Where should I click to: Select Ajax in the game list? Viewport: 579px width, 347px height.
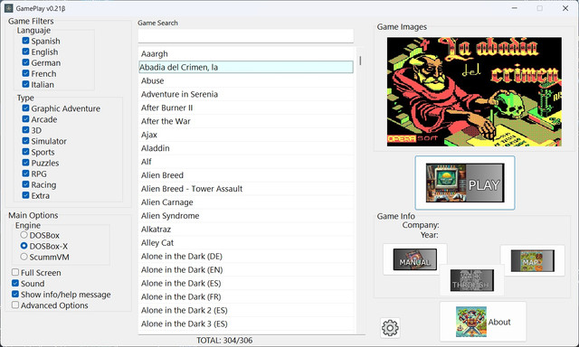pyautogui.click(x=246, y=135)
